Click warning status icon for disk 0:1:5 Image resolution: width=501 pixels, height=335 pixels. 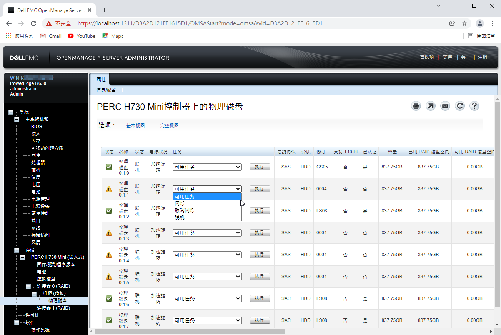[109, 277]
